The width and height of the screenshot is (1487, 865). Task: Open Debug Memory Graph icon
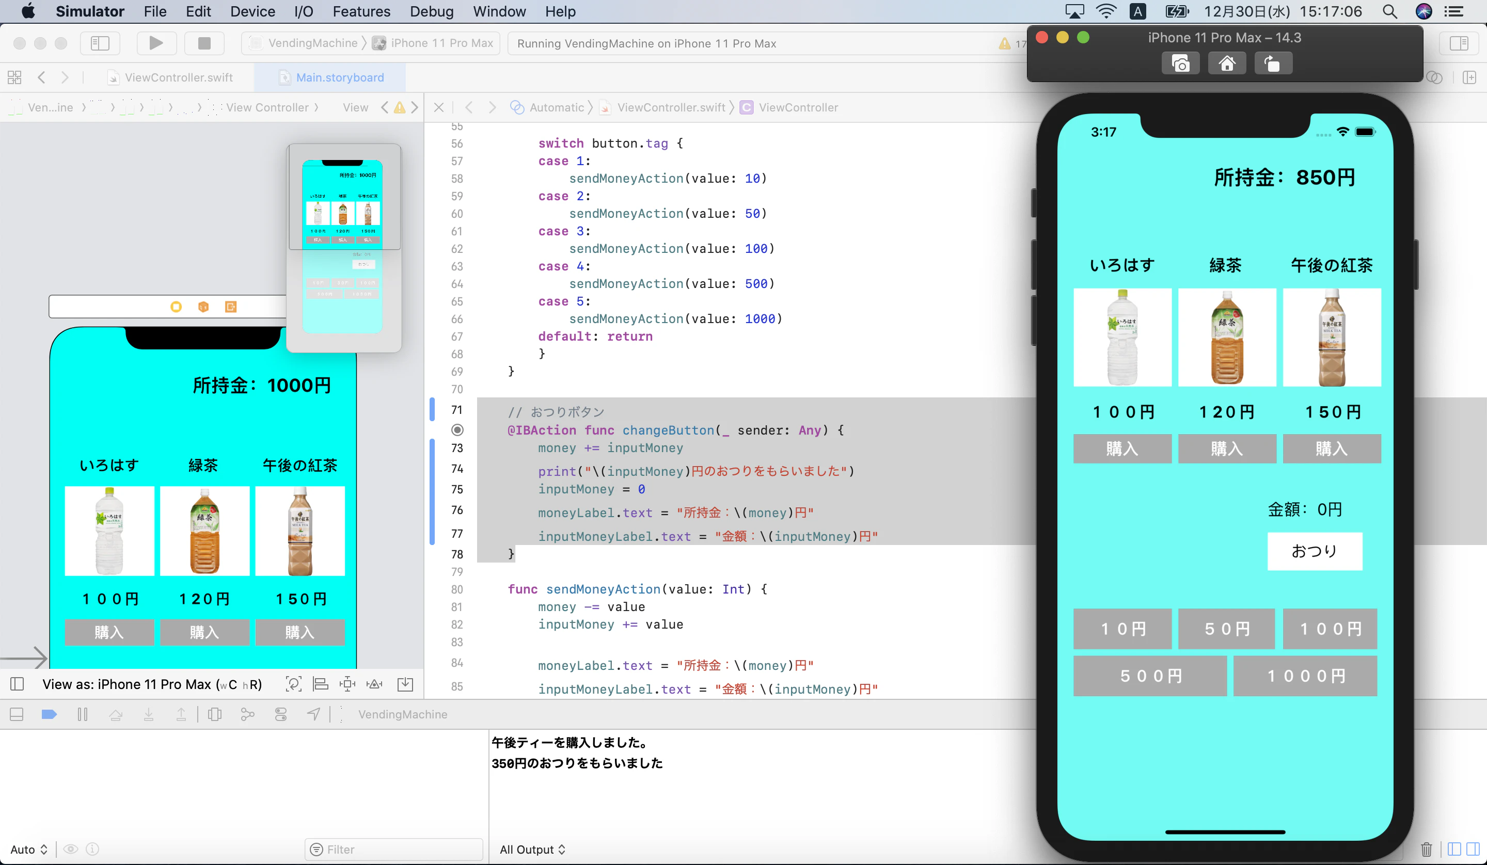[248, 714]
